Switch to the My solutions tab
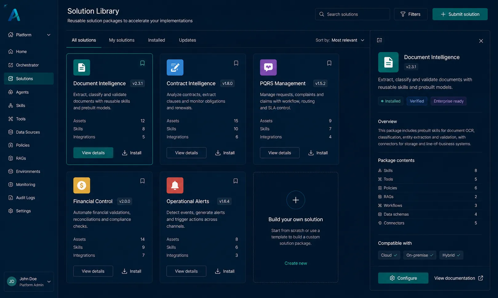 pyautogui.click(x=122, y=40)
